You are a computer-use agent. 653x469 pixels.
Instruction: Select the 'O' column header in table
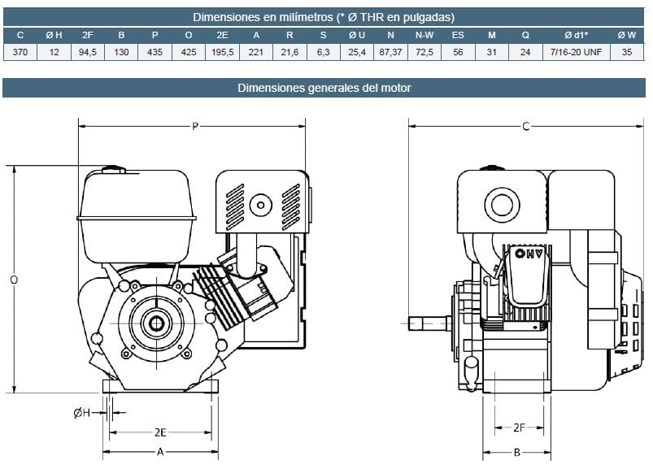[x=188, y=36]
